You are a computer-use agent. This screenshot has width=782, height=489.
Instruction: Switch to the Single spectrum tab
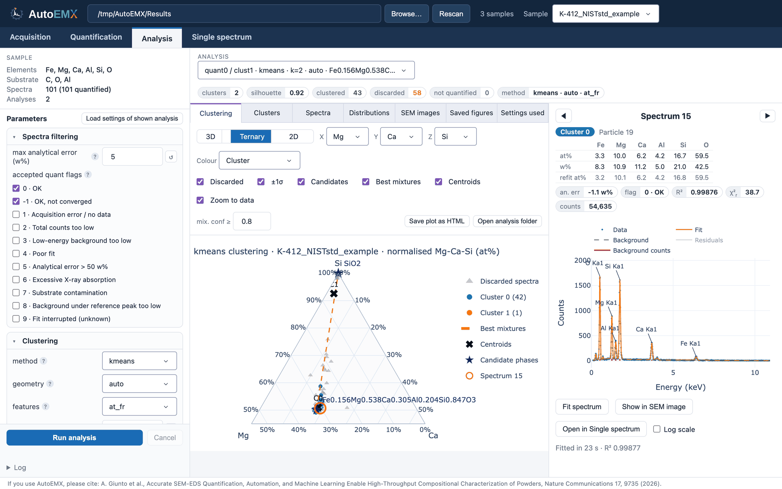[222, 37]
